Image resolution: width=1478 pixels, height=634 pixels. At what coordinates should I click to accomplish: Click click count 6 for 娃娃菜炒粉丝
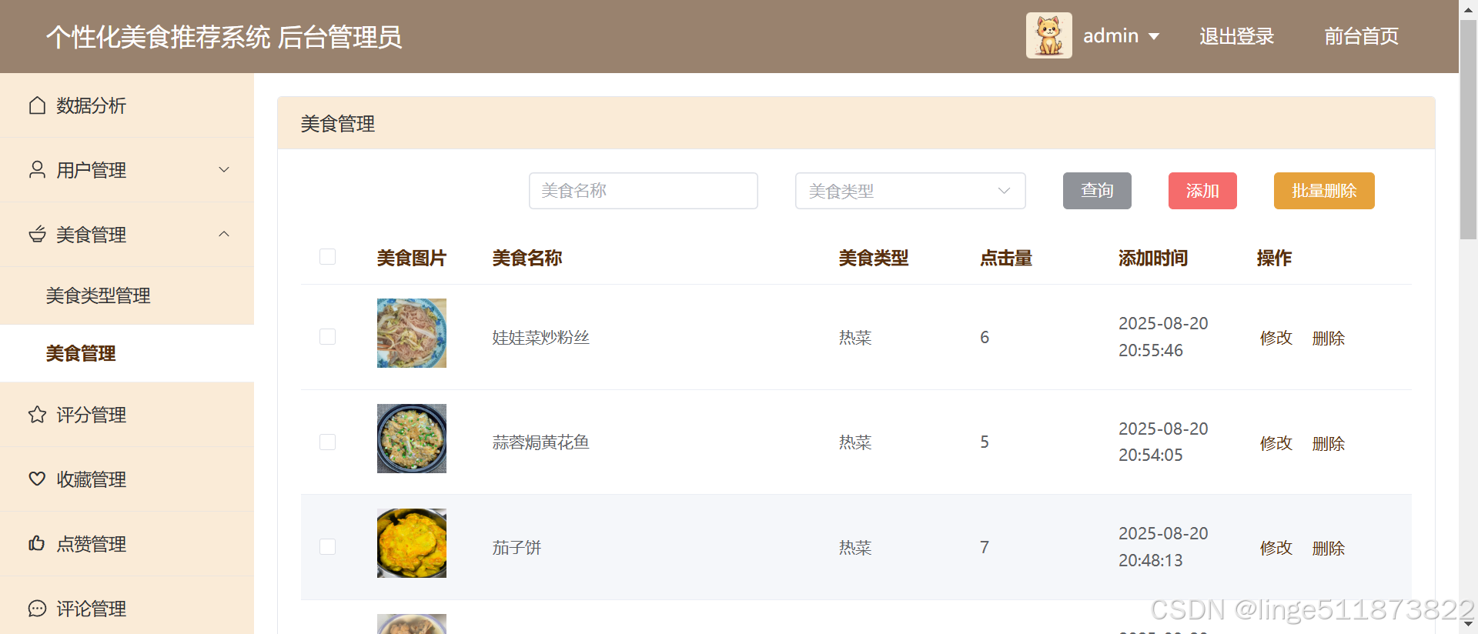tap(985, 337)
